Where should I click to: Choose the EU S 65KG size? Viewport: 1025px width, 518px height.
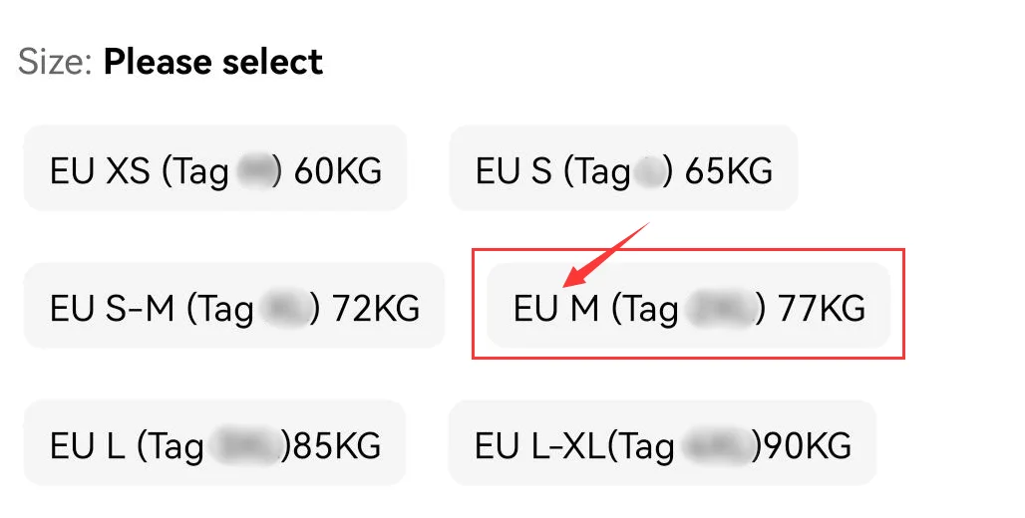pyautogui.click(x=623, y=169)
